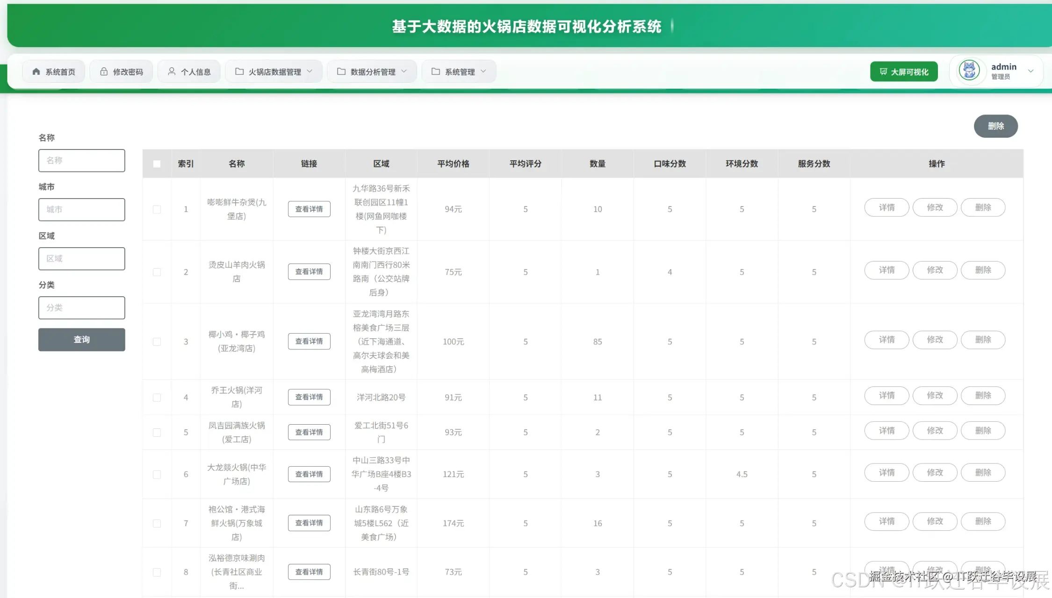
Task: Check the checkbox for row 1
Action: tap(157, 209)
